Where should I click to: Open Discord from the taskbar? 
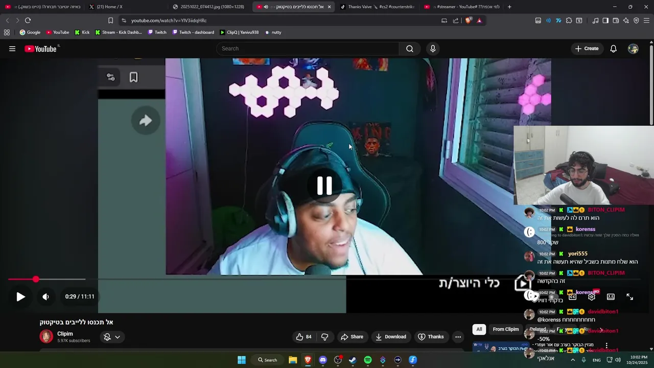[x=322, y=360]
